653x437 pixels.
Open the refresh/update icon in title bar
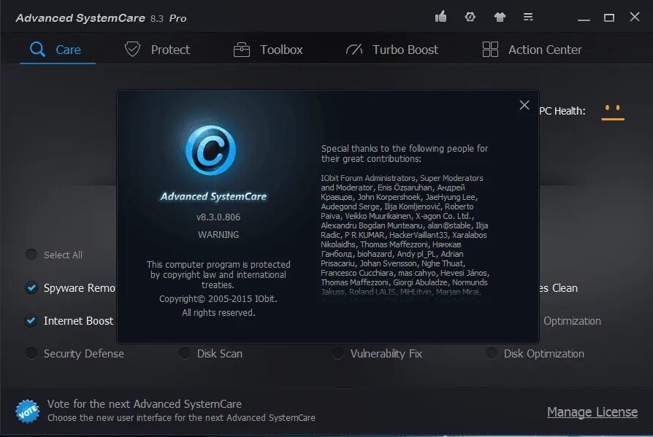[x=470, y=17]
